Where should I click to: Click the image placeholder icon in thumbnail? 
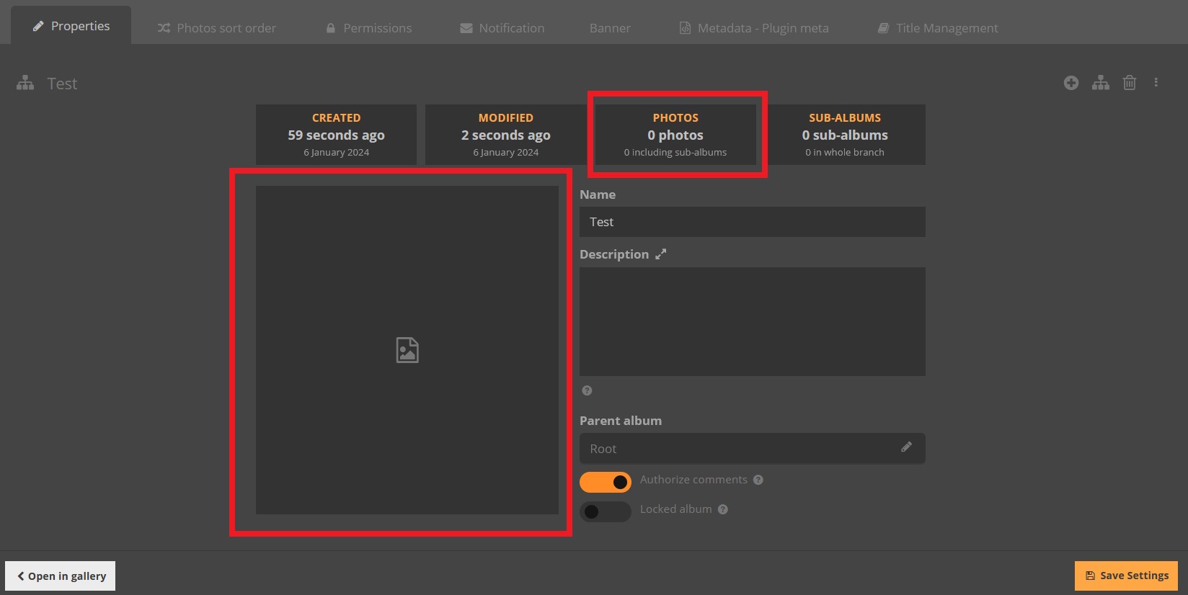point(407,350)
